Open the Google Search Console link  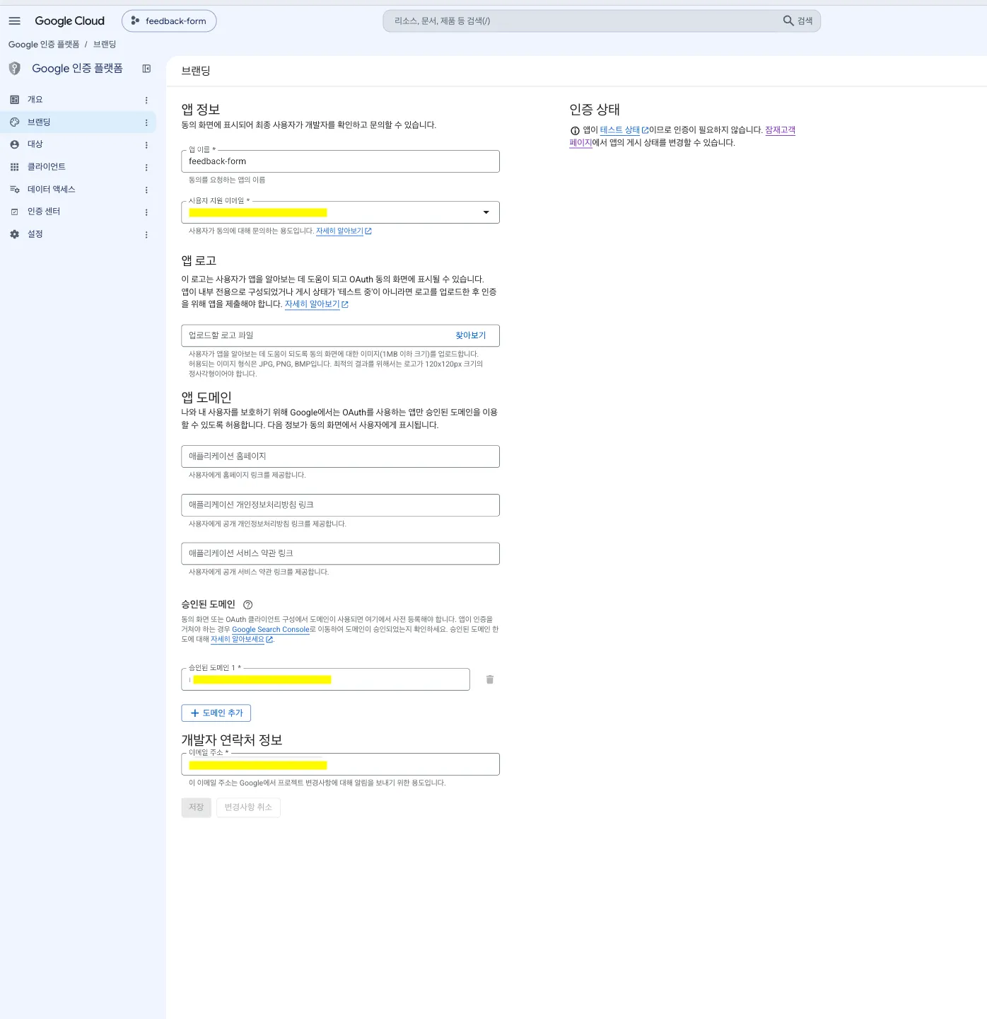271,630
